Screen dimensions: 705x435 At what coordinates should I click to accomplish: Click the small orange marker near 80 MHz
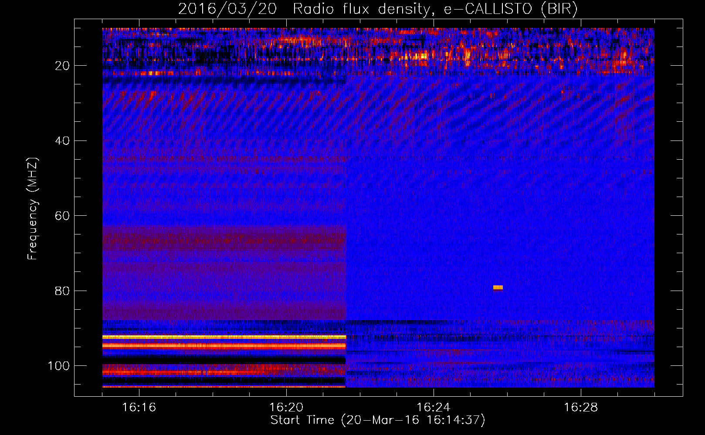(x=498, y=288)
